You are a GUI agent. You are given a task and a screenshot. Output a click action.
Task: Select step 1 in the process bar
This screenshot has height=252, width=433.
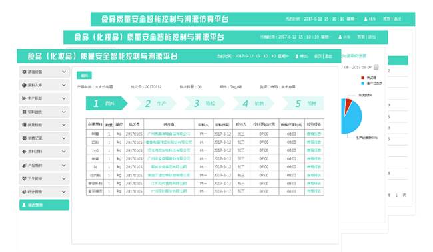(x=107, y=103)
